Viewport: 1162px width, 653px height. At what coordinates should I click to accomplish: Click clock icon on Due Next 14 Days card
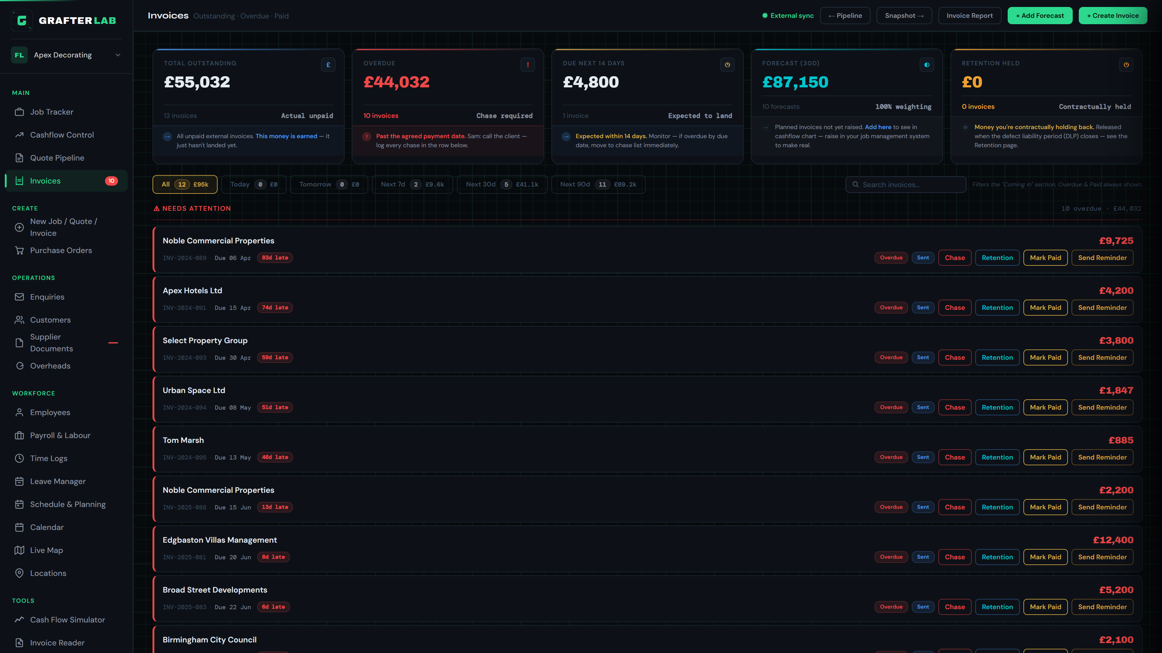[x=727, y=65]
